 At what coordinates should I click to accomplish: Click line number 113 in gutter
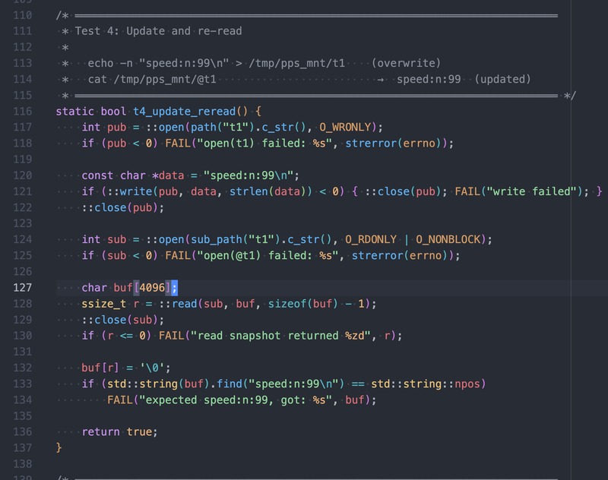23,63
